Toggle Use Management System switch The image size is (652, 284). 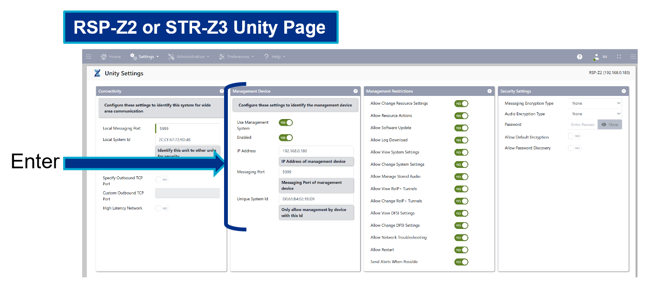click(x=286, y=122)
